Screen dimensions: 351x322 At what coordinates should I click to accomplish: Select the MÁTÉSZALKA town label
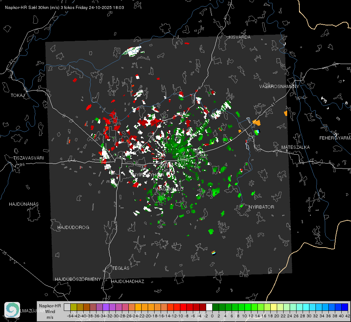(x=295, y=147)
